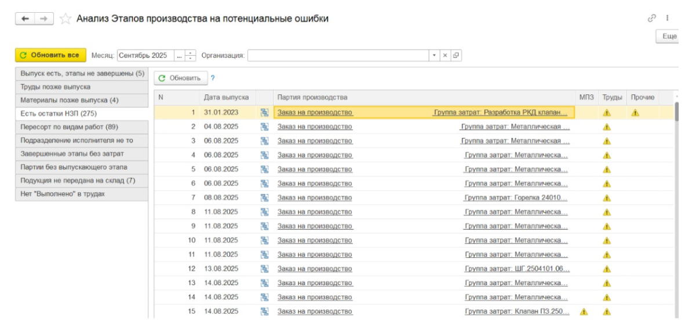
Task: Open 'Заказ на производство' link in row 10
Action: tap(315, 240)
